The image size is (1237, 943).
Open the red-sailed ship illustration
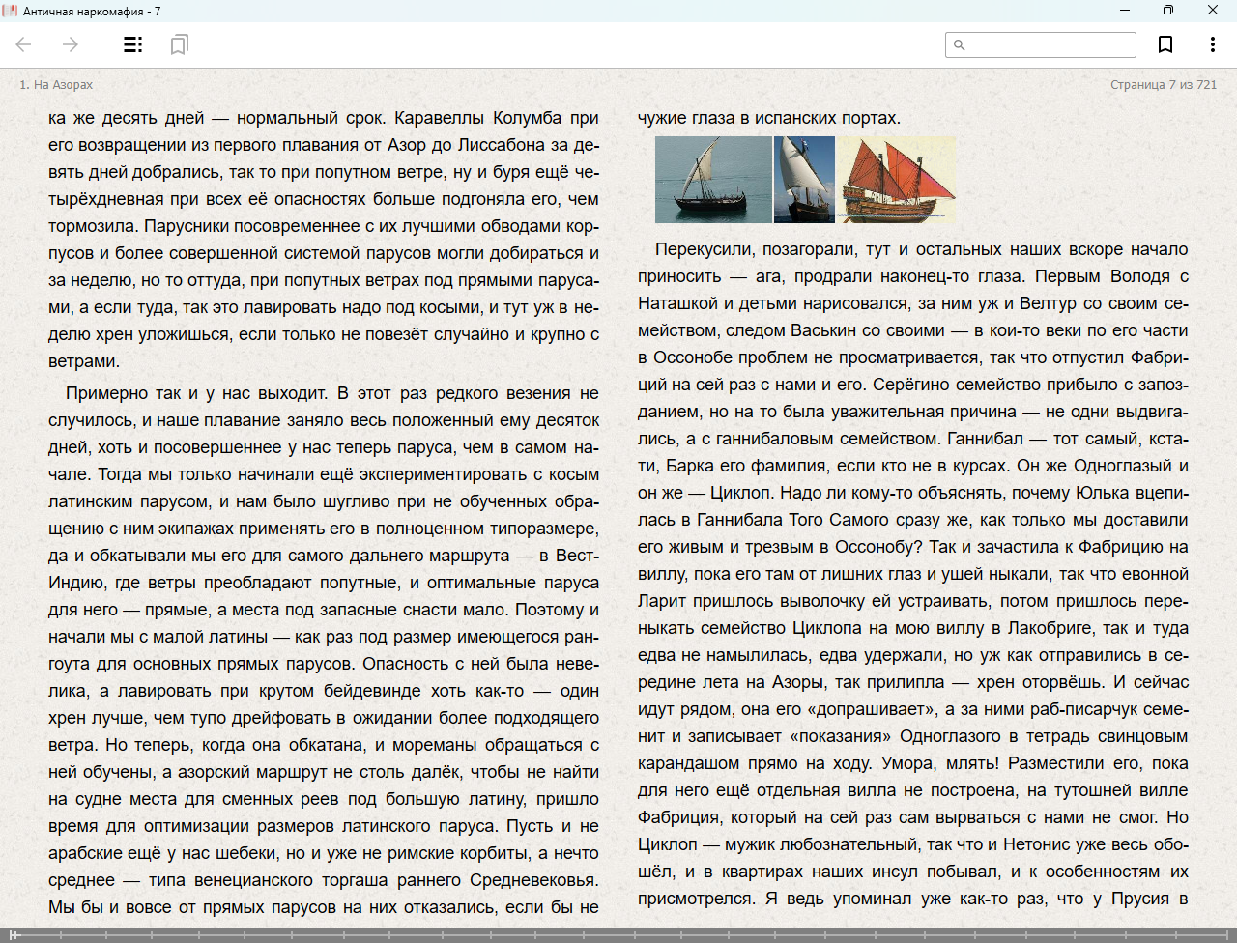click(x=897, y=180)
